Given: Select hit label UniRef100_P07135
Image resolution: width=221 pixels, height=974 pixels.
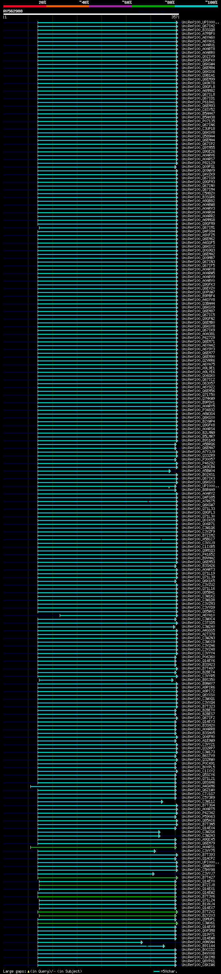Looking at the screenshot, I should (x=198, y=121).
